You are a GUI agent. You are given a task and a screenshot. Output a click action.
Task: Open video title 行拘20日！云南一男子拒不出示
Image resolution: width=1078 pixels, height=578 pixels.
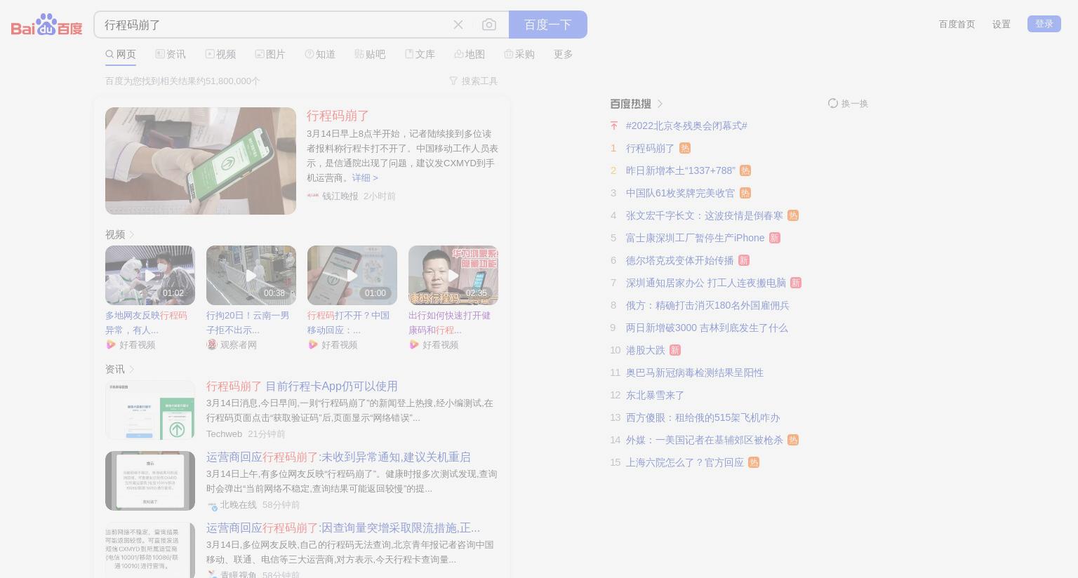[248, 323]
